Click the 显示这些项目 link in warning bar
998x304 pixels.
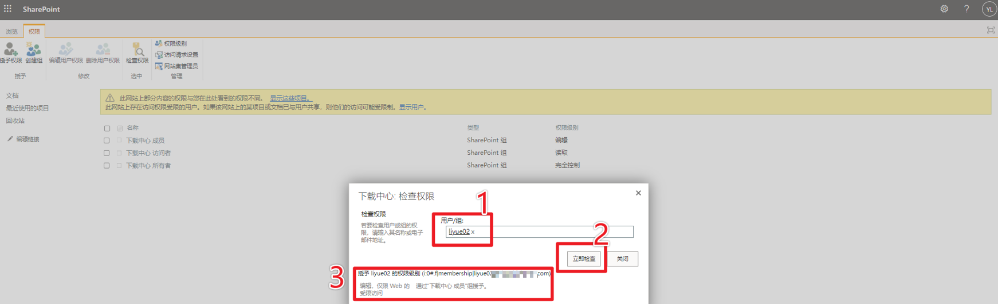coord(290,98)
